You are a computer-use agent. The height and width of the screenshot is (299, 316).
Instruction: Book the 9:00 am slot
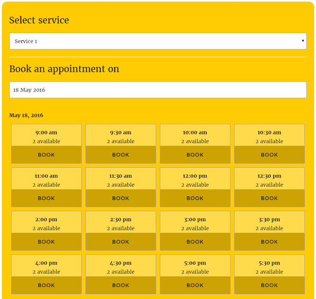(x=46, y=155)
